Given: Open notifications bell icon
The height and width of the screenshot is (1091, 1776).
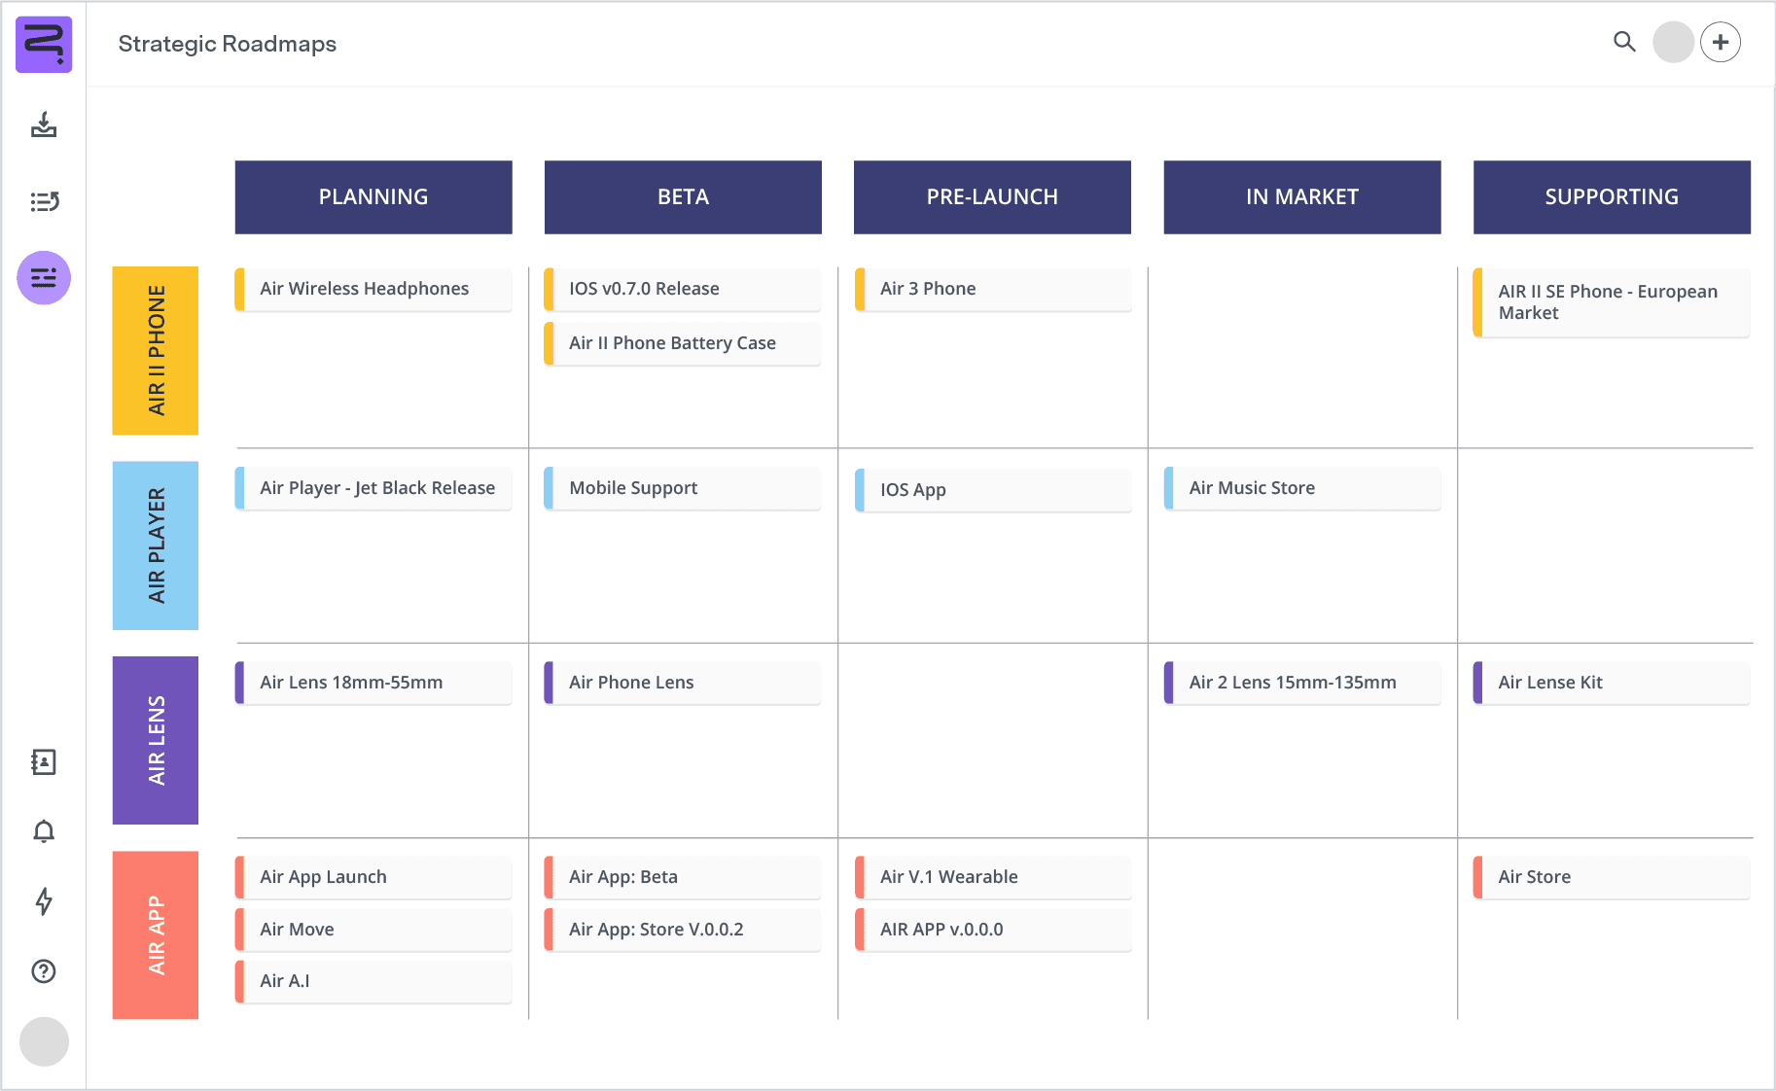Looking at the screenshot, I should (44, 831).
